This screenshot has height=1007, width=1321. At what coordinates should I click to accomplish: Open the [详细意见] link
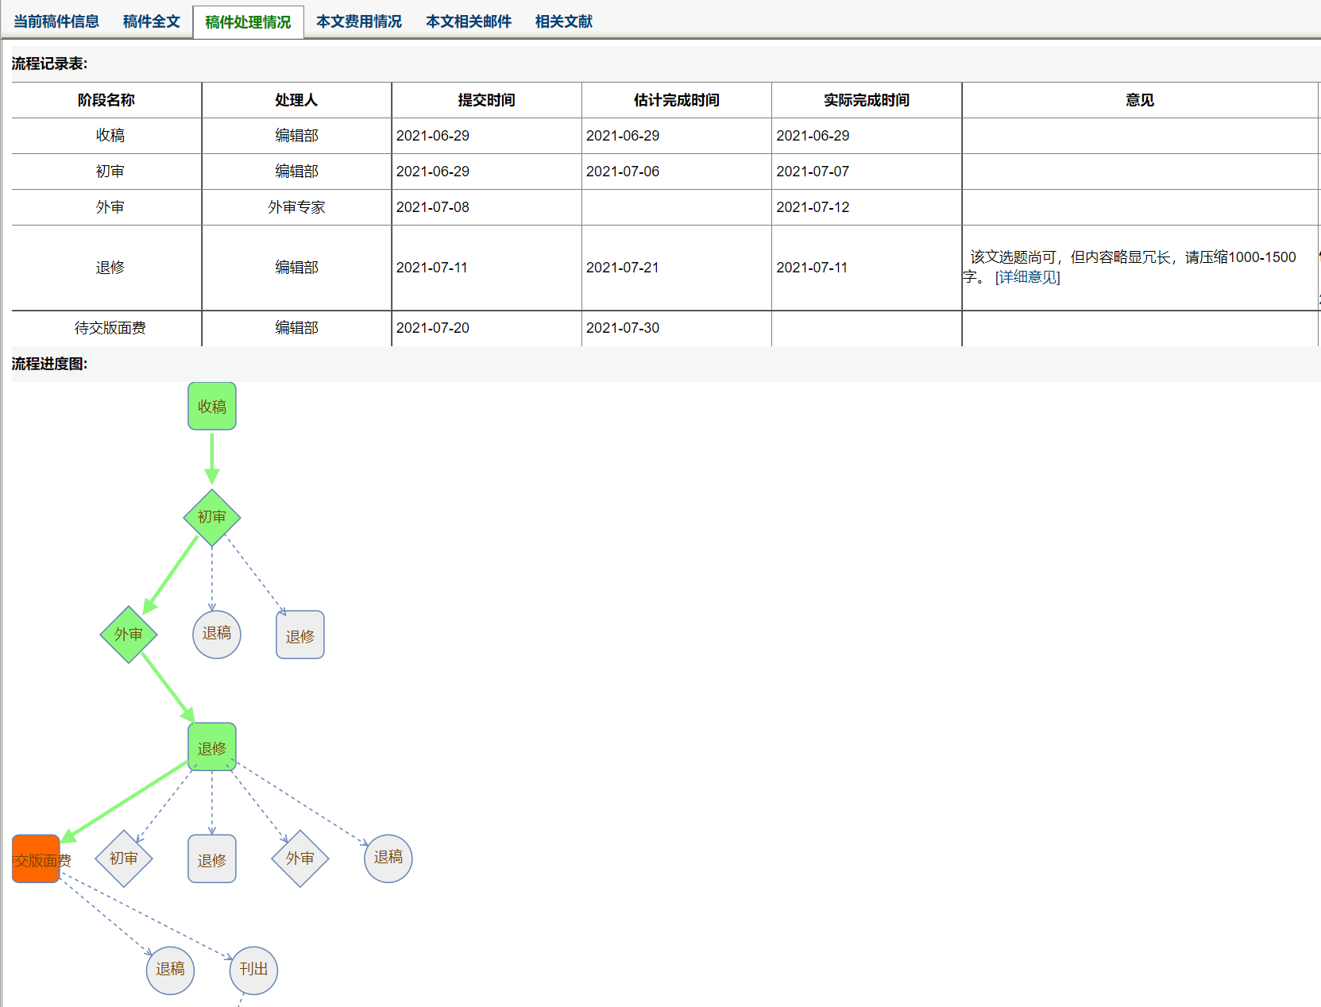tap(1027, 277)
